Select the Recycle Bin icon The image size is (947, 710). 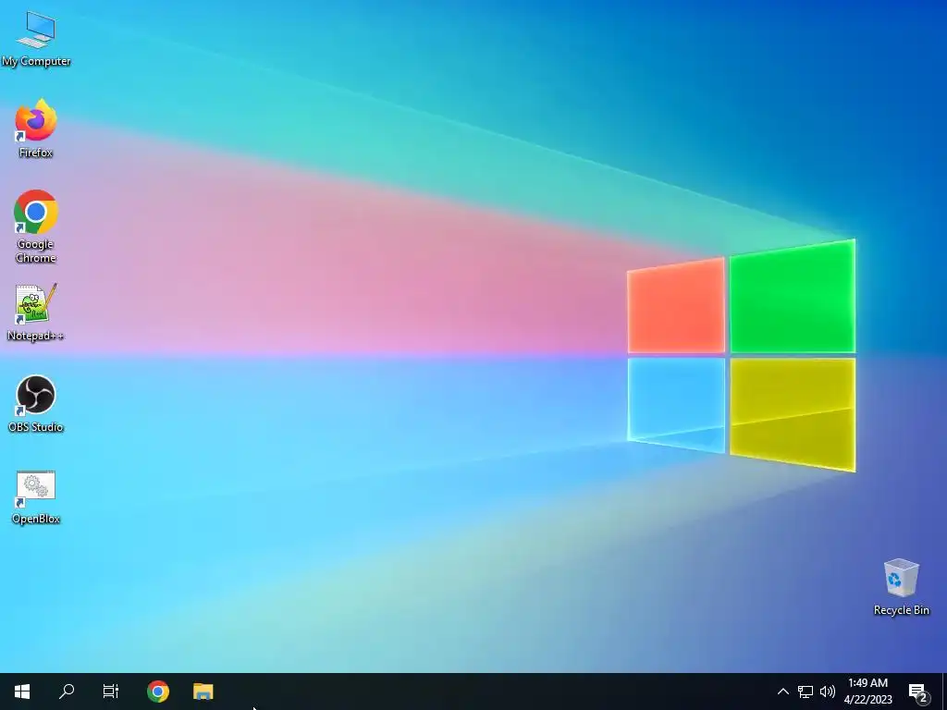point(901,587)
